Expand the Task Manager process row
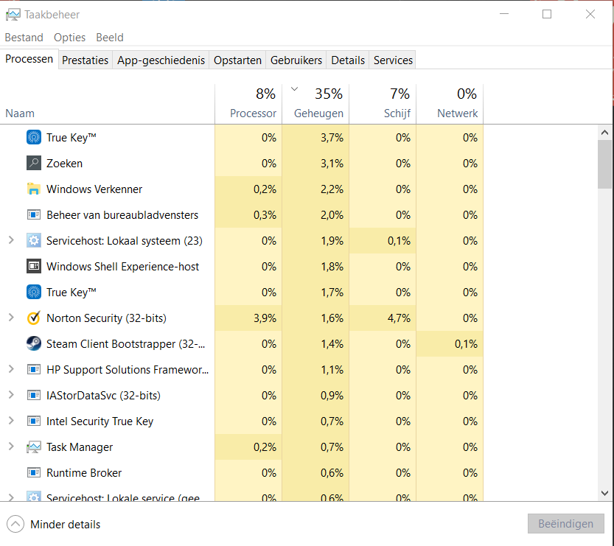 tap(11, 447)
